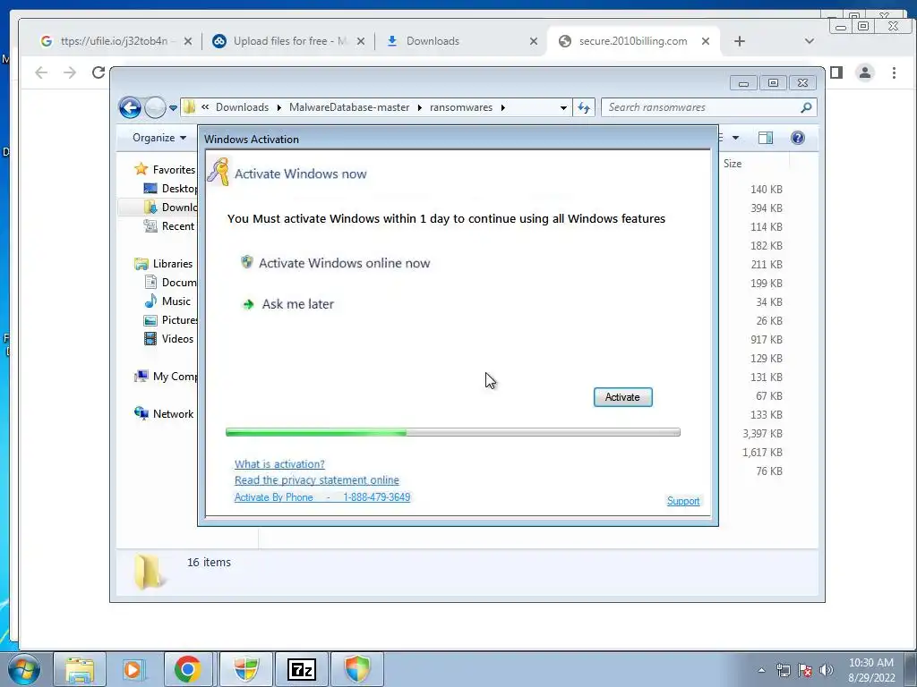Expand the arrow after MalwareDatabase-master breadcrumb
Image resolution: width=917 pixels, height=687 pixels.
click(x=420, y=107)
